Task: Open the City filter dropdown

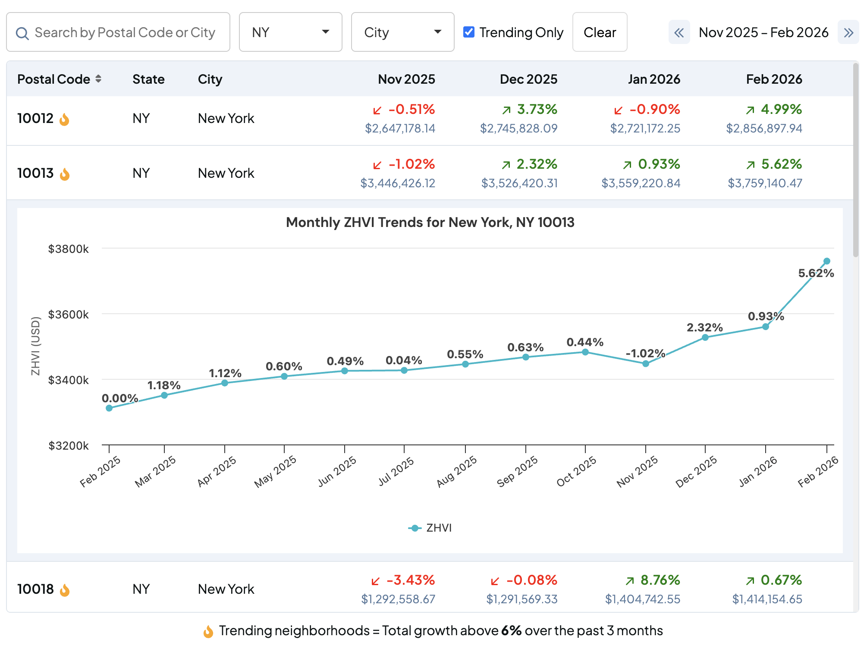Action: (x=402, y=32)
